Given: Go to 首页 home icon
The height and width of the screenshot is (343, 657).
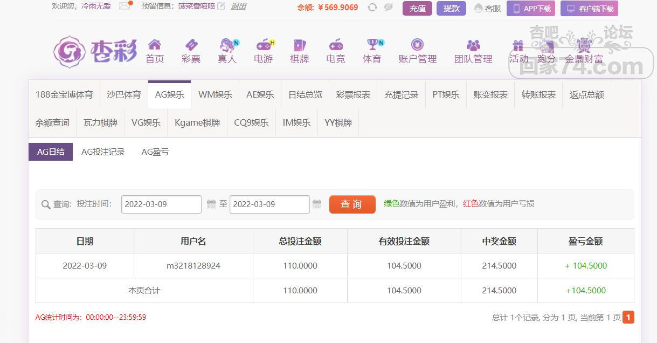Looking at the screenshot, I should point(155,45).
